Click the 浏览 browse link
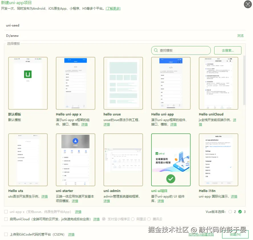 point(240,36)
